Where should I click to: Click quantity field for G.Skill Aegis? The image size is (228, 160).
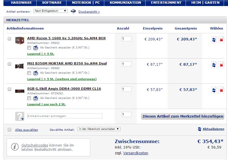(127, 89)
